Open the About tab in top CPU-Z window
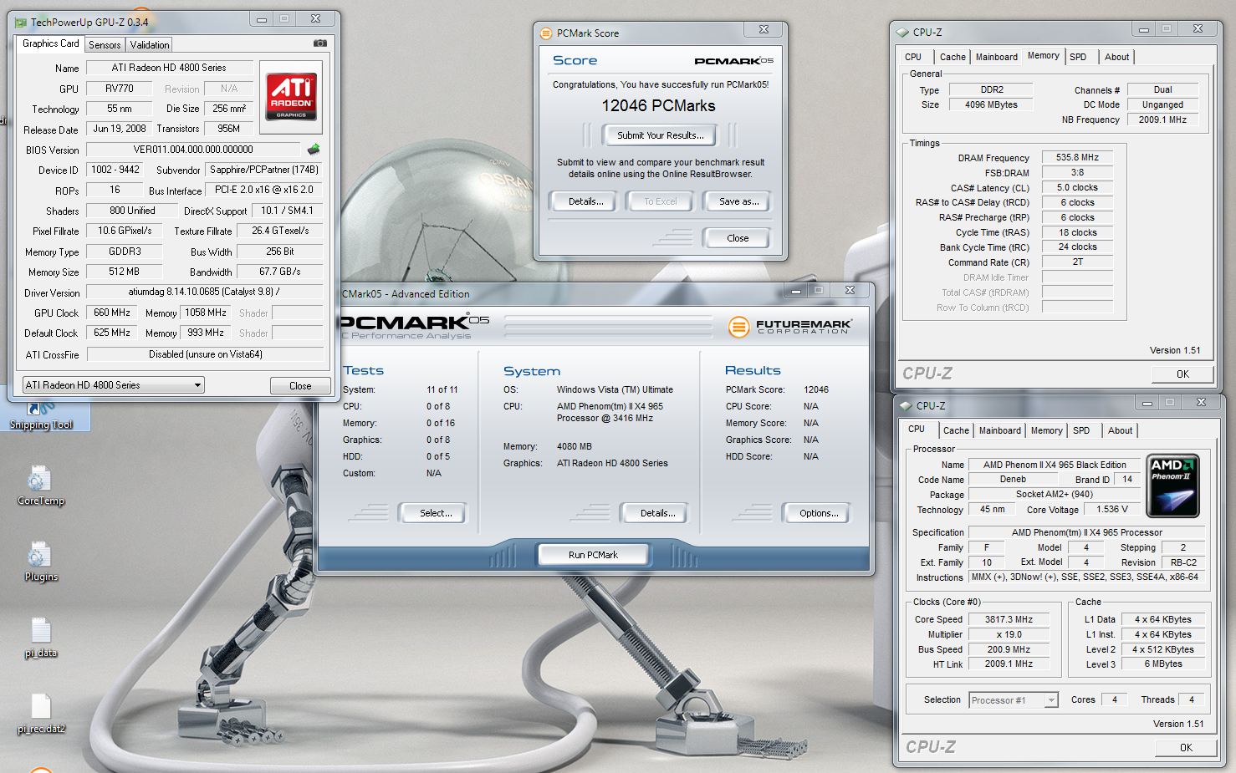Viewport: 1236px width, 773px height. tap(1116, 57)
